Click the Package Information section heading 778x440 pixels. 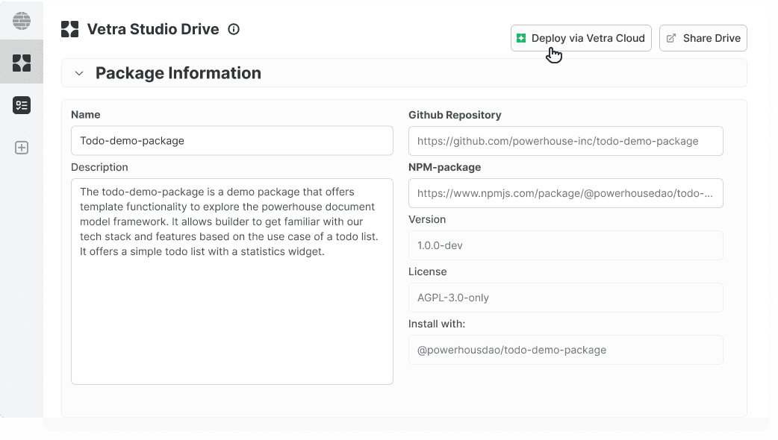click(178, 73)
